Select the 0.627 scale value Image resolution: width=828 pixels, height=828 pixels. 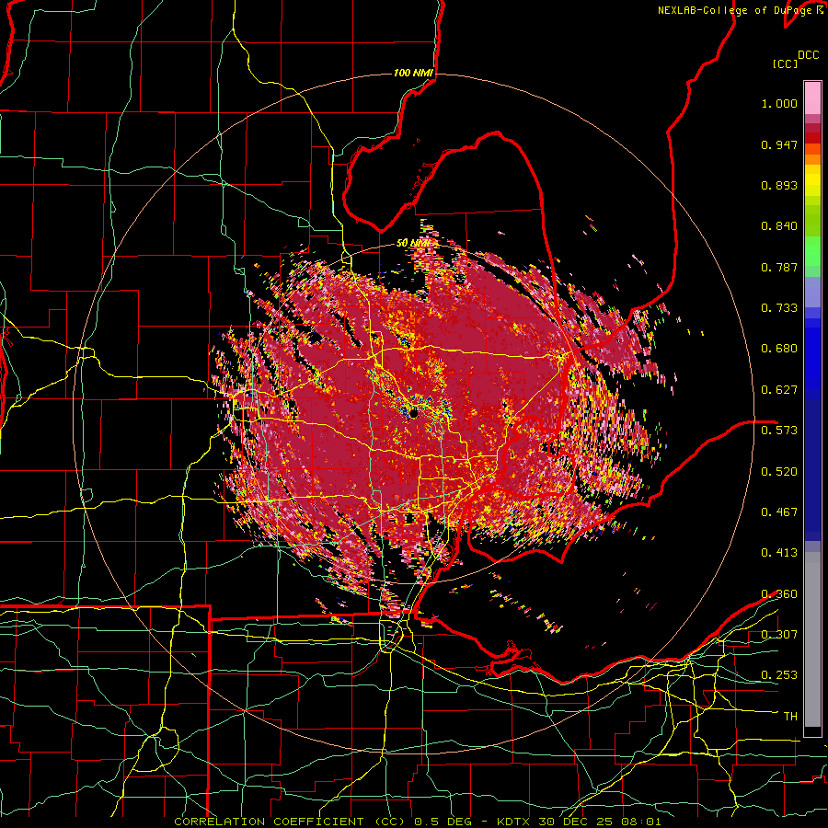point(779,390)
